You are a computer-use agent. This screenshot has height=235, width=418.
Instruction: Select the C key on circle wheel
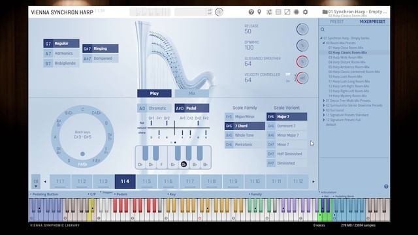[82, 109]
